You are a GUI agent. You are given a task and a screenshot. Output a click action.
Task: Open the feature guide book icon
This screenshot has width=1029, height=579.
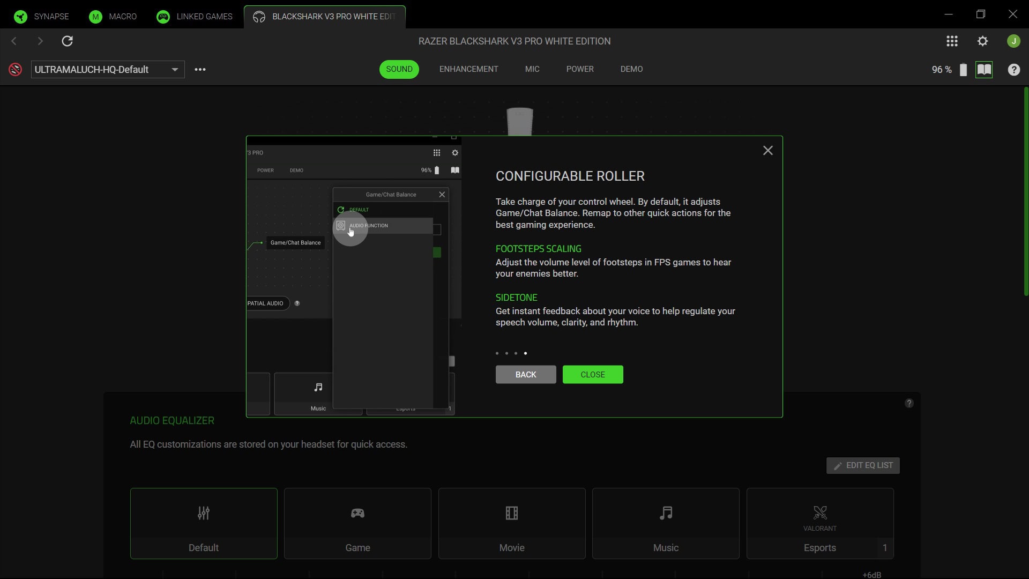[984, 70]
